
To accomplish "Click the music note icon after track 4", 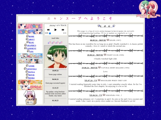I will click(x=61, y=42).
